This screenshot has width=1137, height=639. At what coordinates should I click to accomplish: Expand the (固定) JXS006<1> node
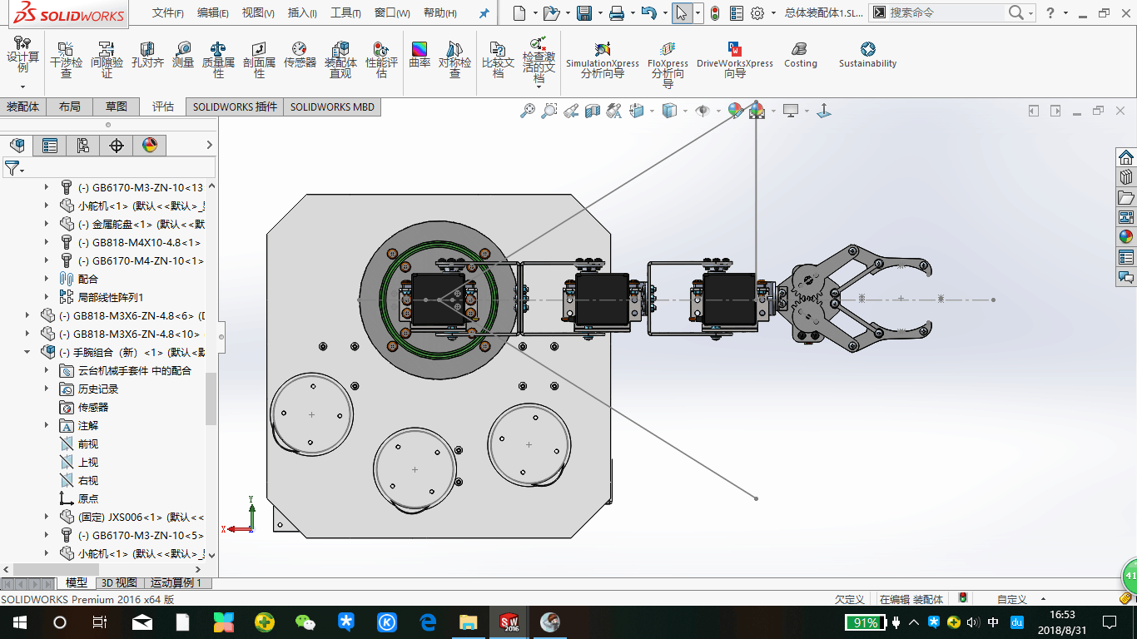[x=47, y=517]
